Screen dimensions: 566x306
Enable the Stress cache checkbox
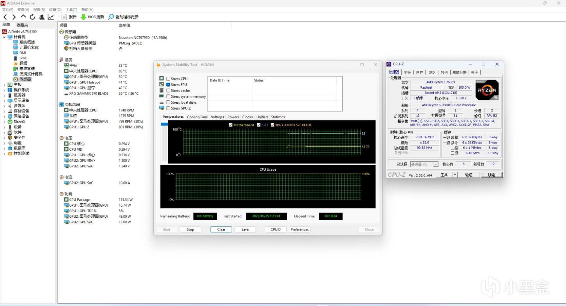point(168,91)
